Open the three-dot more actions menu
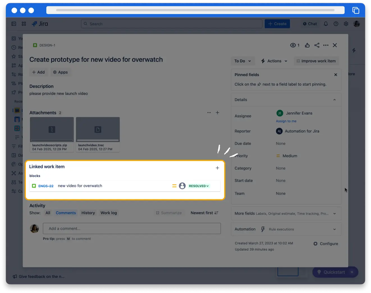Image resolution: width=371 pixels, height=293 pixels. [326, 45]
